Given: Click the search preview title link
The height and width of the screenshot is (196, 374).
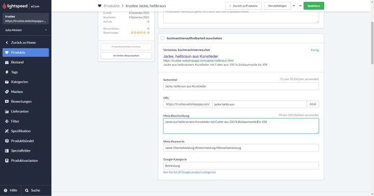Looking at the screenshot, I should 191,57.
